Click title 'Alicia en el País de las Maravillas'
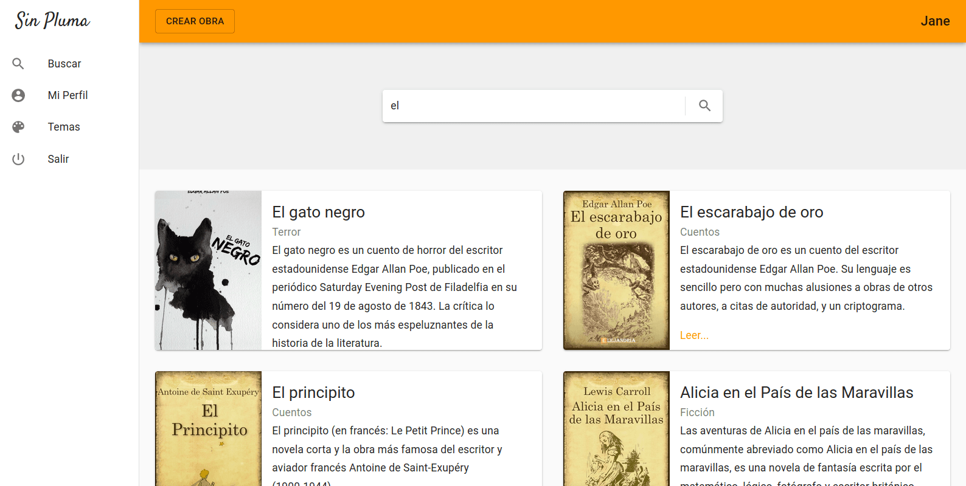966x486 pixels. click(x=796, y=392)
